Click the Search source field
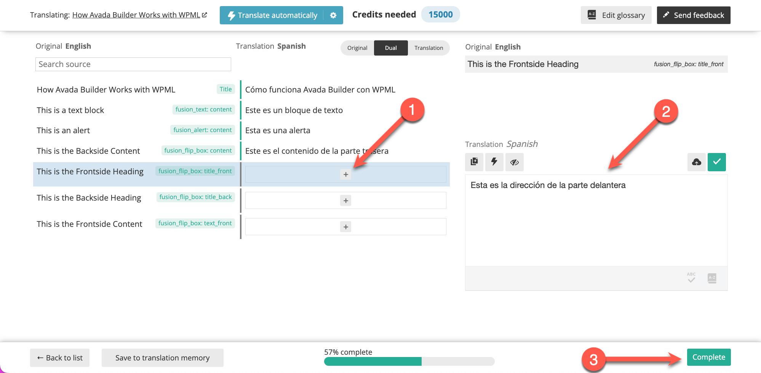 pos(133,64)
